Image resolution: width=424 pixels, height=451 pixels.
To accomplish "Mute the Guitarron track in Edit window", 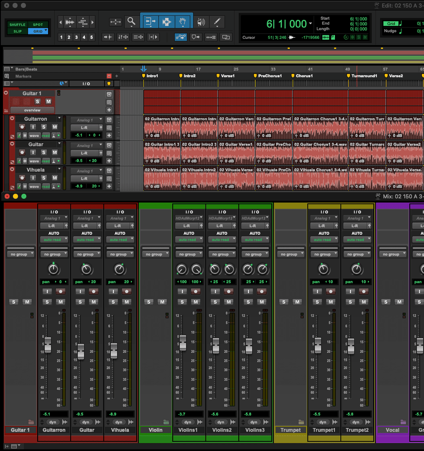I will coord(55,127).
